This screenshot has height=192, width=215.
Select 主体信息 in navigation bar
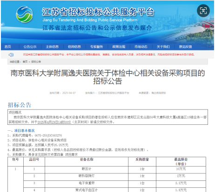coord(52,47)
